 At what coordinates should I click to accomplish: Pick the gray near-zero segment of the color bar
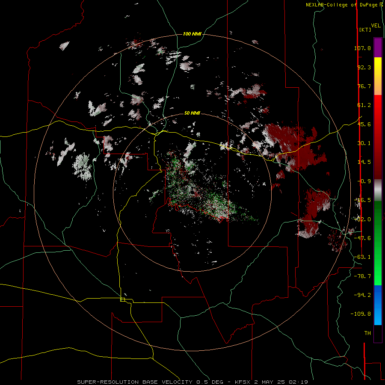pyautogui.click(x=378, y=190)
